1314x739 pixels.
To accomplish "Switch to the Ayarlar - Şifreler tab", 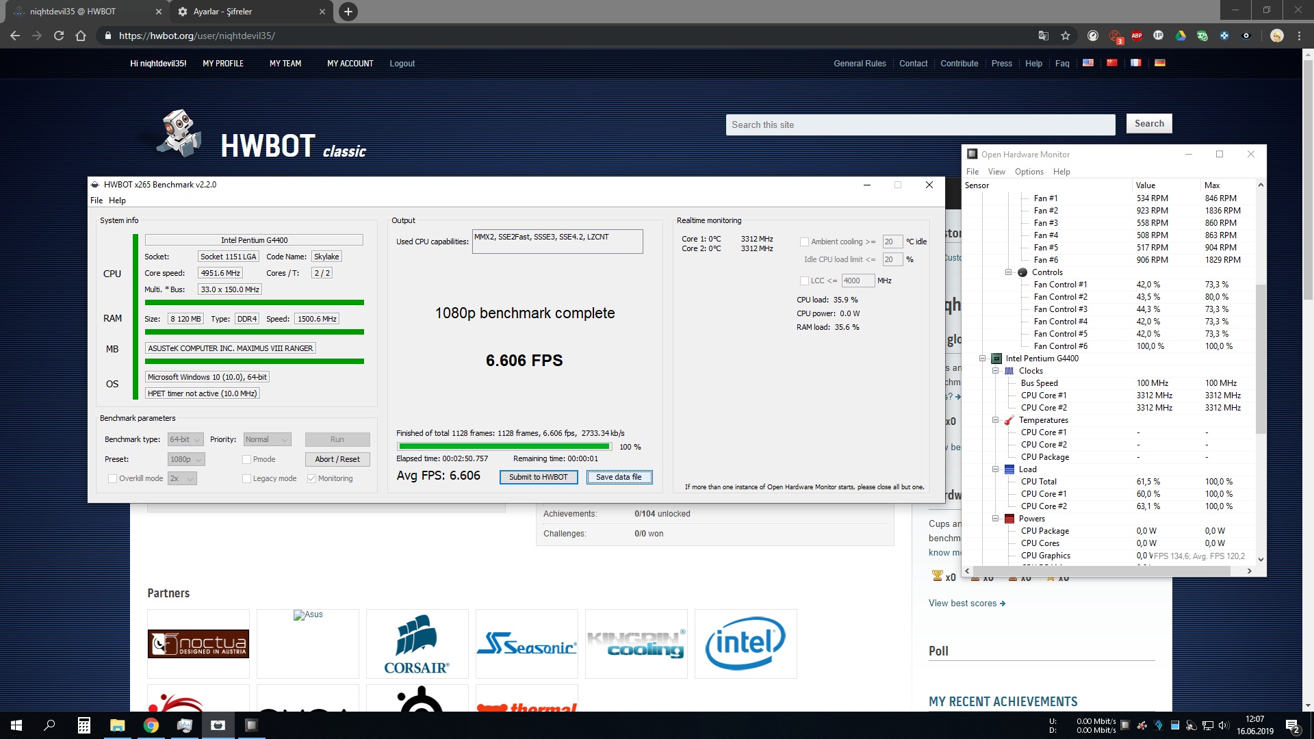I will (250, 12).
